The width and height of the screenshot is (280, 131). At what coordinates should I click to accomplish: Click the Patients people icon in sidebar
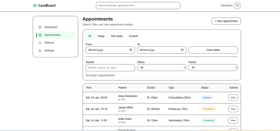pyautogui.click(x=40, y=43)
